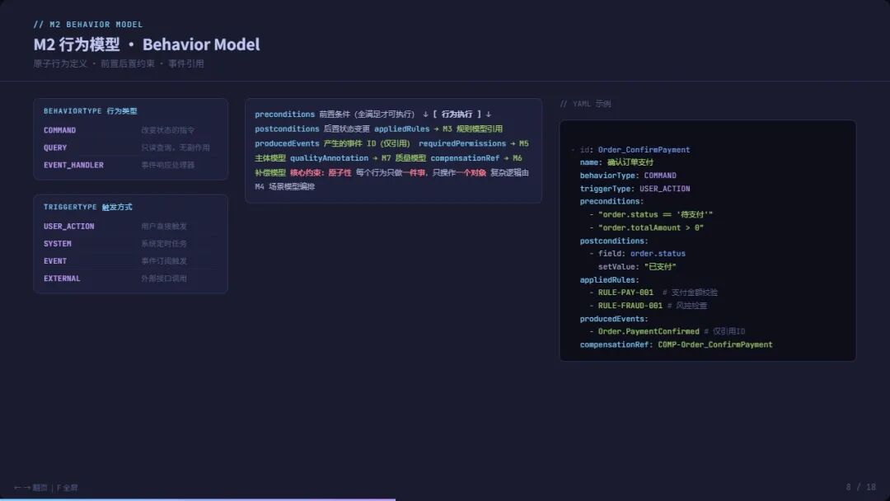Viewport: 890px width, 501px height.
Task: Click the red '核心约束: 原子性' text
Action: (321, 172)
